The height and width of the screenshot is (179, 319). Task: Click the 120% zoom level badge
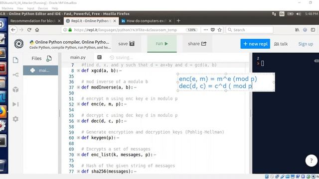coord(191,30)
